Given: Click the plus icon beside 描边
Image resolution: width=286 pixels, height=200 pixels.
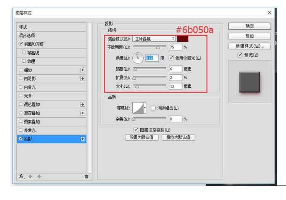Looking at the screenshot, I should click(82, 70).
